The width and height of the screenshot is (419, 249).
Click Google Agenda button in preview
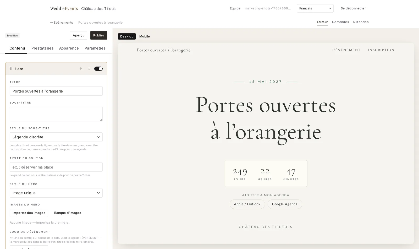[x=285, y=204]
